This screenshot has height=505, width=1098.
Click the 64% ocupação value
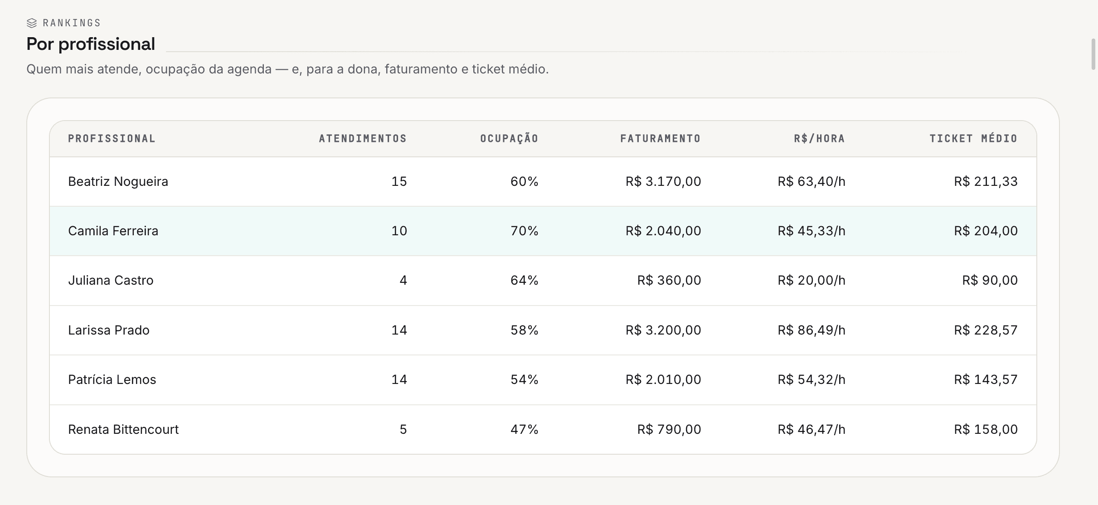click(525, 281)
